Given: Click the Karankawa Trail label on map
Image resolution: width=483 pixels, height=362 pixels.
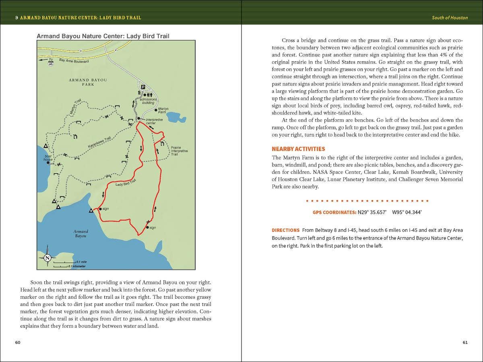Looking at the screenshot, I should click(x=99, y=143).
